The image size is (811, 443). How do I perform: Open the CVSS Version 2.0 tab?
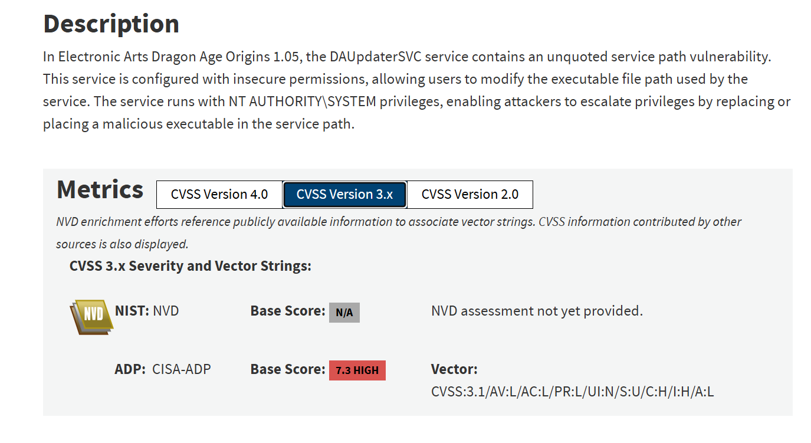pyautogui.click(x=469, y=195)
